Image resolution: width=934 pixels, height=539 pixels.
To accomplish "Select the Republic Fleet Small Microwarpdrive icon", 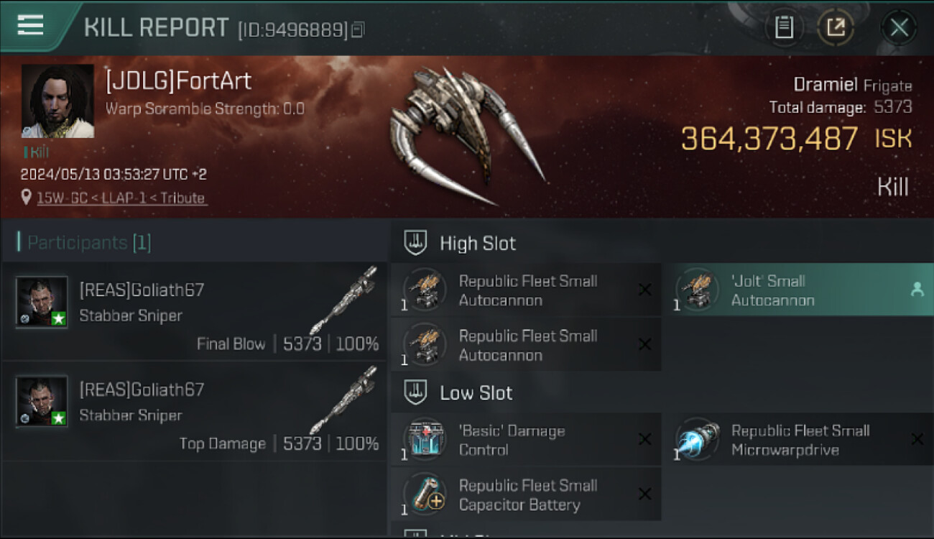I will click(696, 440).
